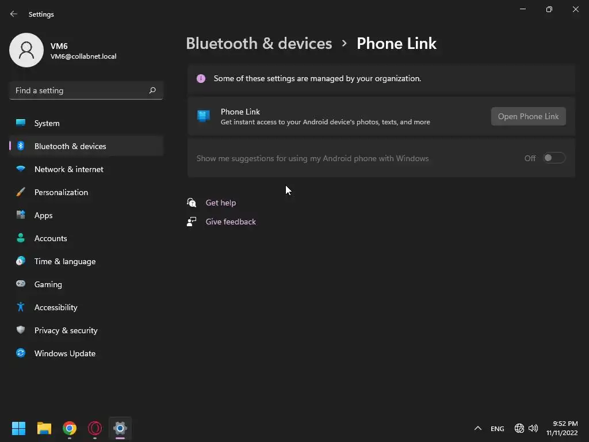
Task: Go back using the Settings arrow icon
Action: point(14,14)
